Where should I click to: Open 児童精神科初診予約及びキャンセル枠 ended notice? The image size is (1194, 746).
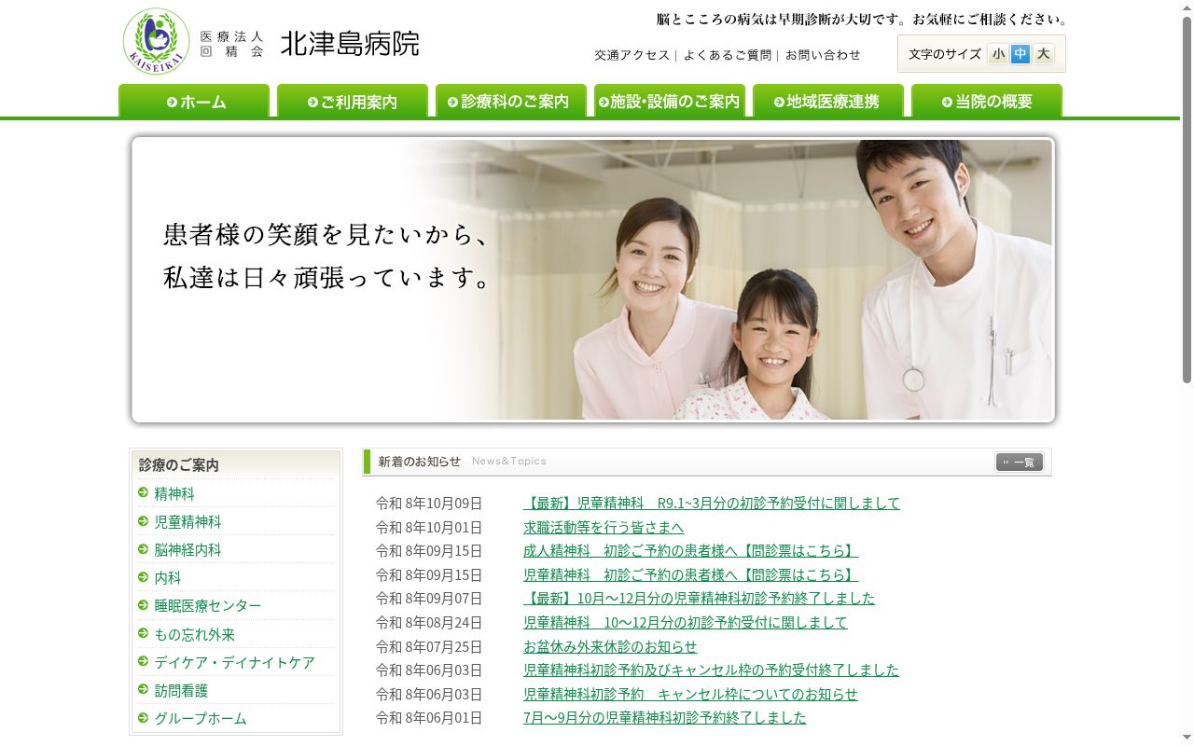pyautogui.click(x=711, y=670)
